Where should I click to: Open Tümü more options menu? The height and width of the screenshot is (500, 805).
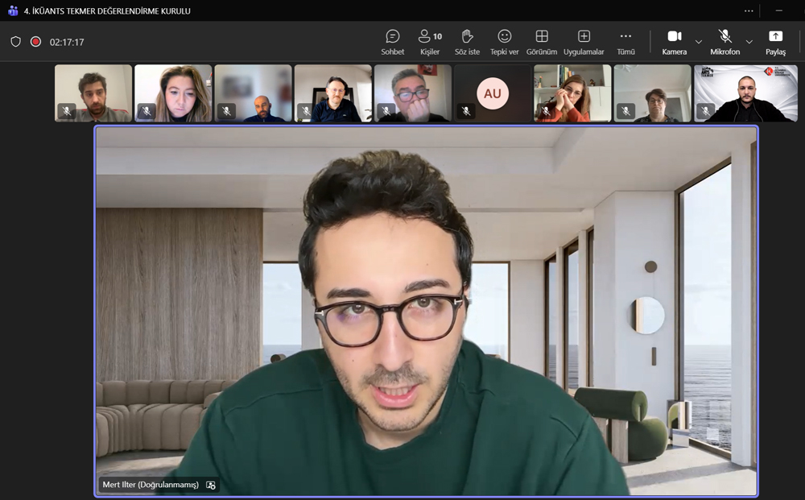click(x=625, y=42)
